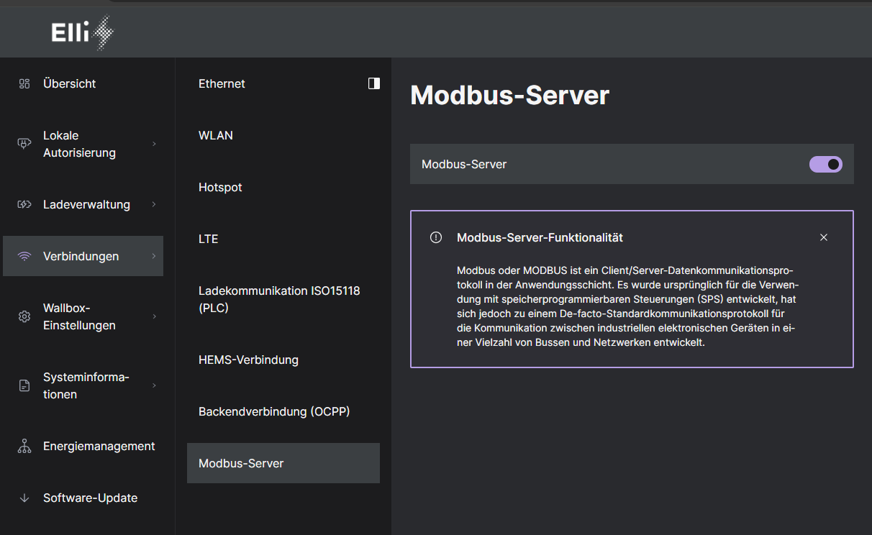Image resolution: width=872 pixels, height=535 pixels.
Task: Disable the Modbus-Server toggle switch
Action: click(x=826, y=164)
